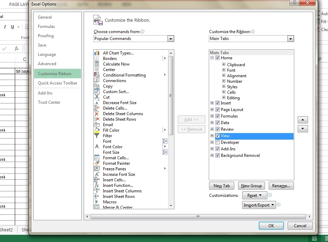328x242 pixels.
Task: Pick the Copy command icon
Action: pyautogui.click(x=96, y=86)
